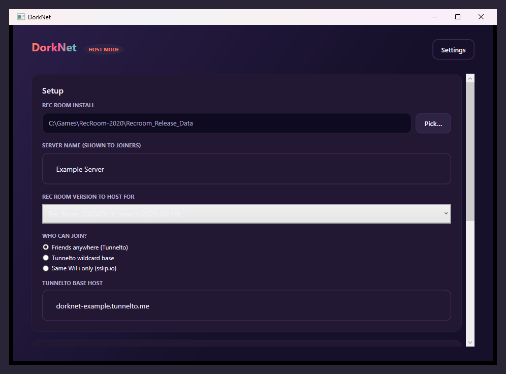Viewport: 506px width, 374px height.
Task: Click the HOST MODE badge
Action: (x=104, y=49)
